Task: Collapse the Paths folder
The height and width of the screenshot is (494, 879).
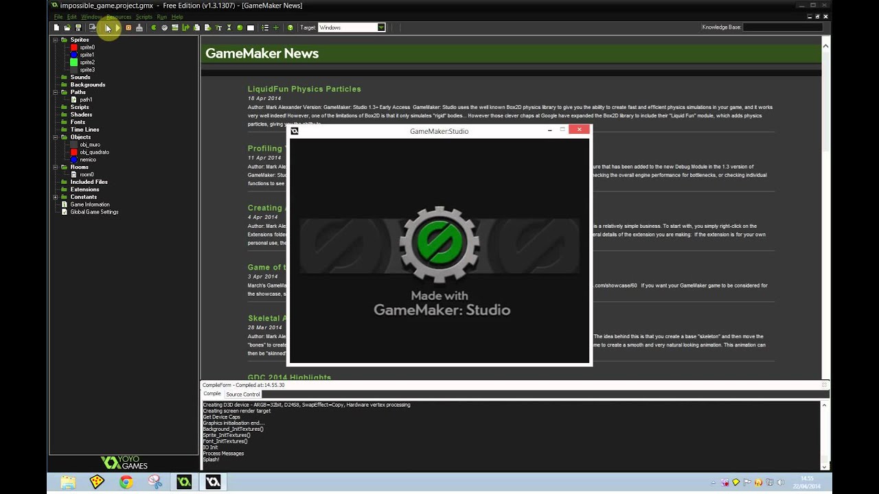Action: pos(55,92)
